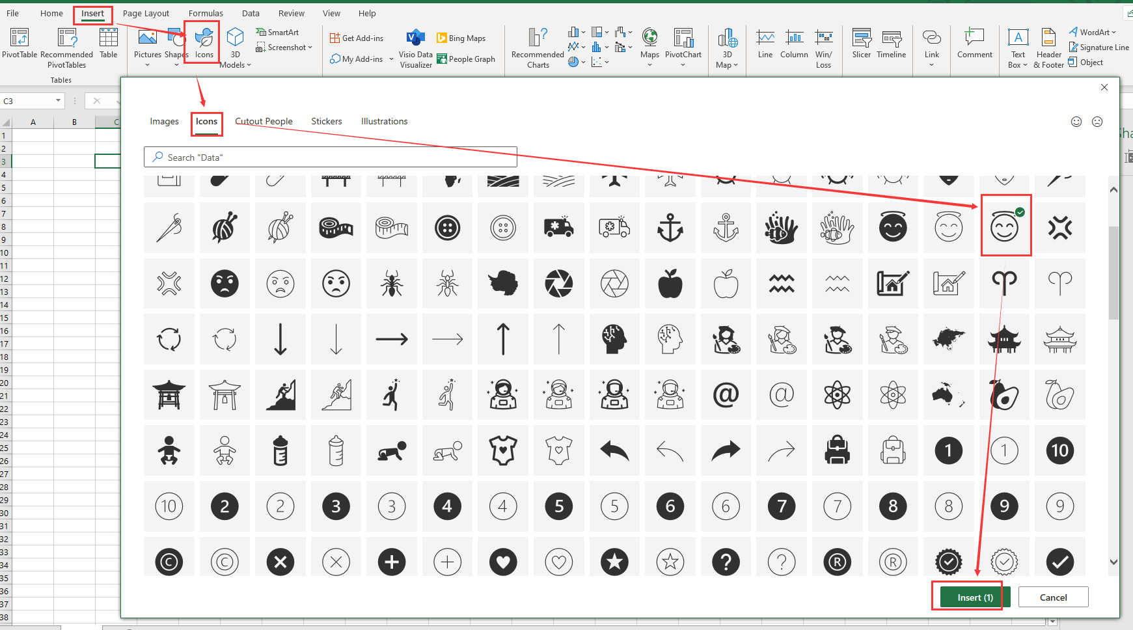Pick the camera aperture solid icon
The height and width of the screenshot is (630, 1133).
pyautogui.click(x=558, y=284)
